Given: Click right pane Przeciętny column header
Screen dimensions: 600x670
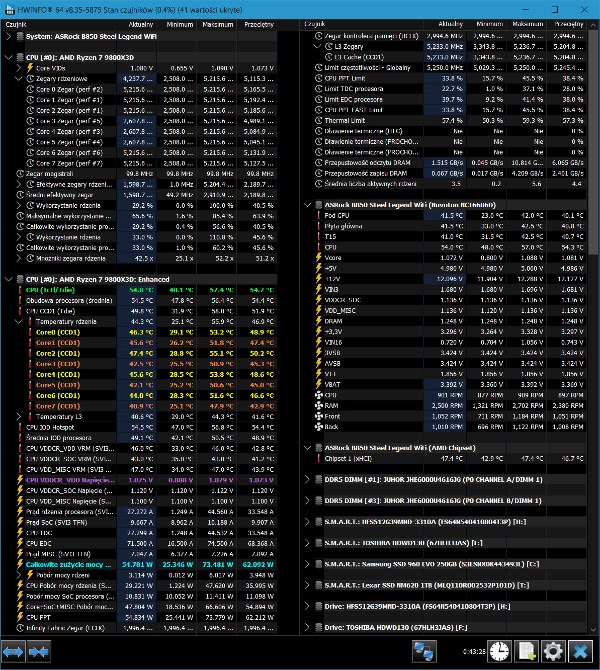Looking at the screenshot, I should click(x=567, y=24).
